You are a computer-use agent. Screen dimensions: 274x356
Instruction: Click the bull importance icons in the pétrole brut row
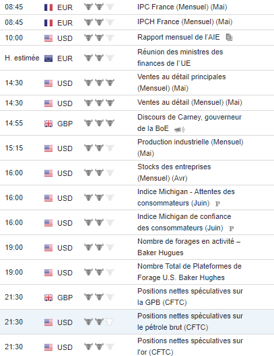point(99,322)
